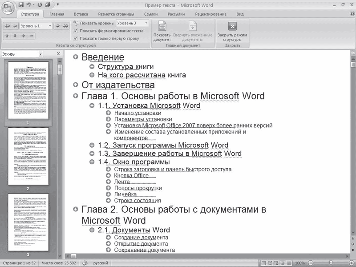Select page 2 thumbnail

[x=28, y=156]
